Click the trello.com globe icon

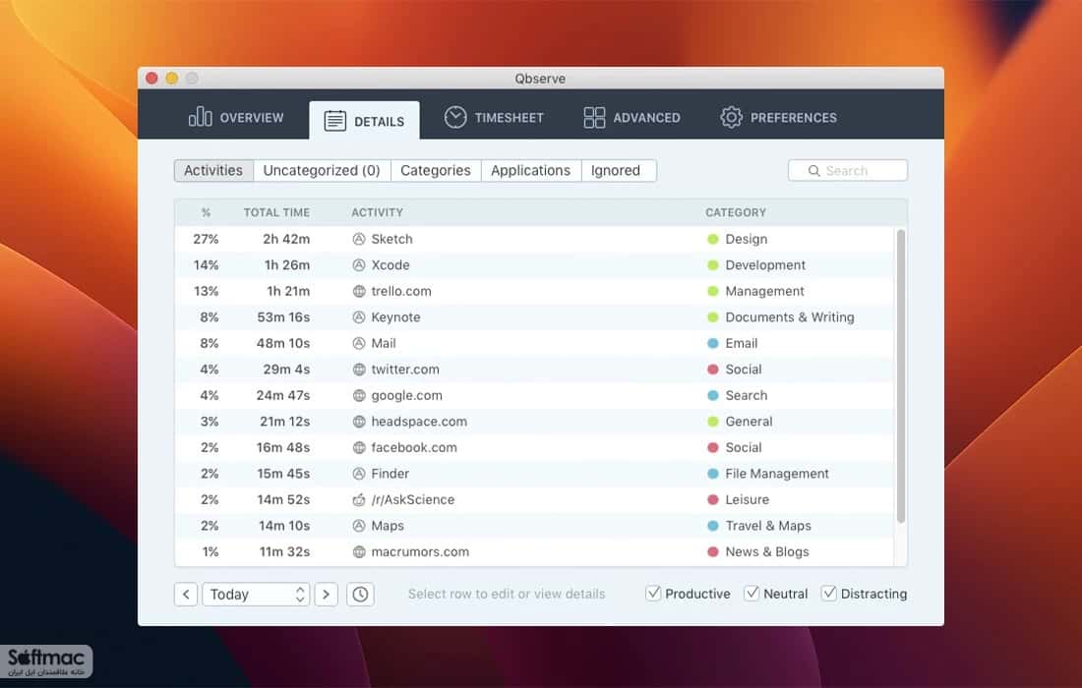pos(359,292)
